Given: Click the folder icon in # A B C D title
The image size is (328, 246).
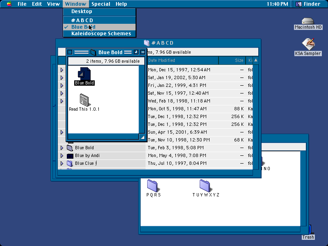Looking at the screenshot, I should click(x=147, y=43).
